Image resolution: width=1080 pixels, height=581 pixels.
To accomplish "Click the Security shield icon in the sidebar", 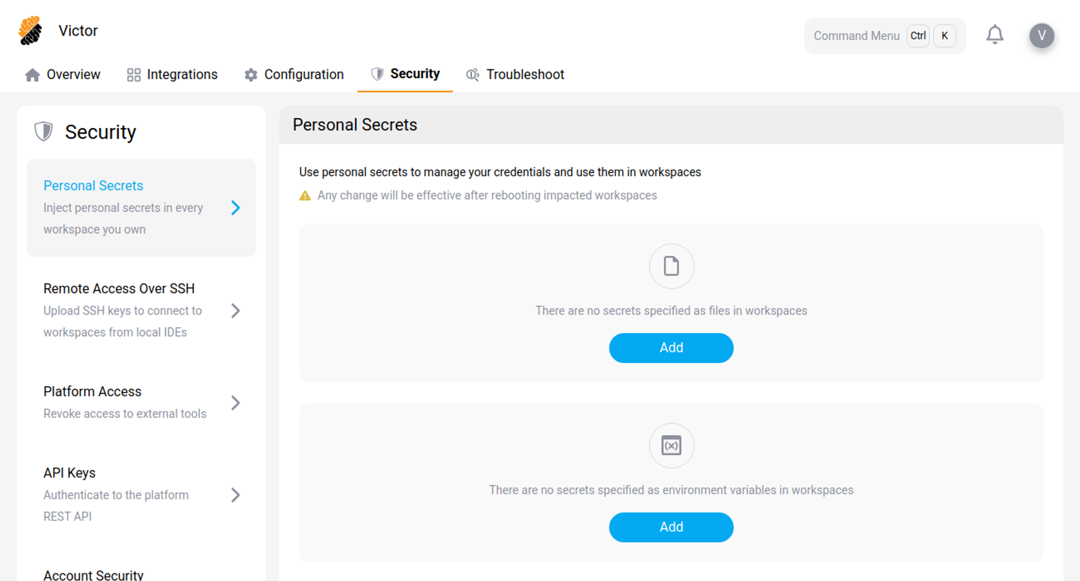I will pyautogui.click(x=44, y=131).
